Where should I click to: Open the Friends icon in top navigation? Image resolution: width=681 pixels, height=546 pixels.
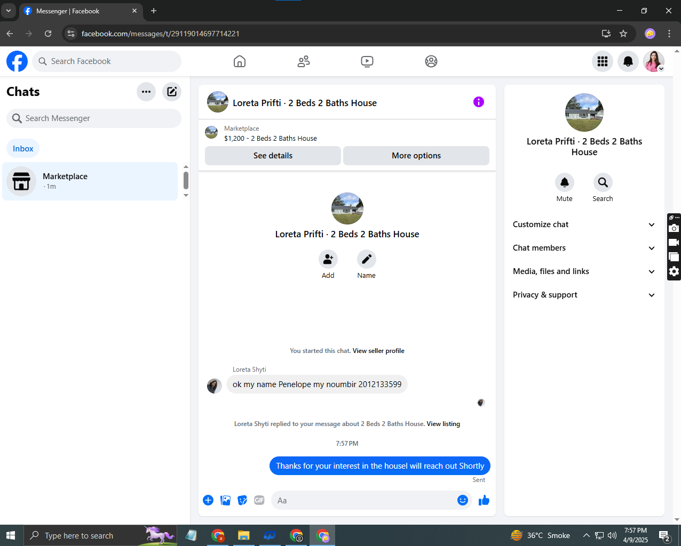304,61
